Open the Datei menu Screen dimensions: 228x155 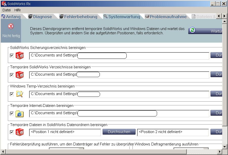[x=7, y=10]
